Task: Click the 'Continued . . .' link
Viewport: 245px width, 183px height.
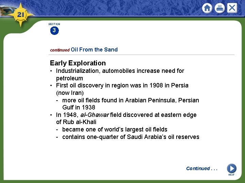Action: (201, 168)
